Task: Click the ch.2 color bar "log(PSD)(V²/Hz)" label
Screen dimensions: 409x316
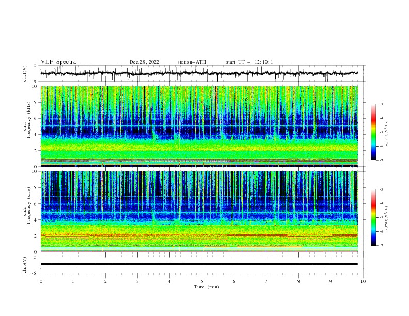Action: pos(386,220)
